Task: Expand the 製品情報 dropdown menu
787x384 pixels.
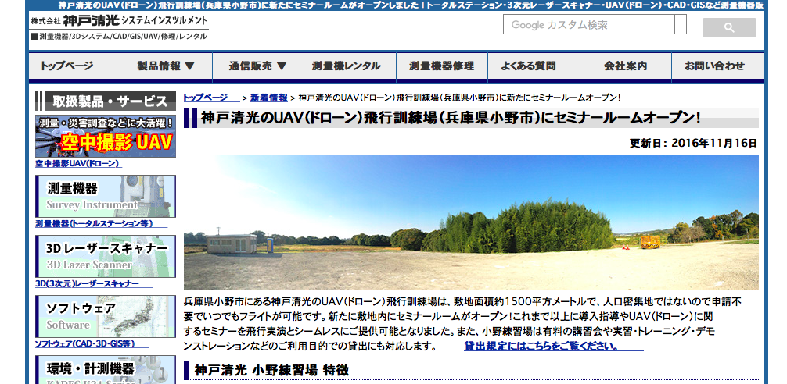Action: pyautogui.click(x=166, y=66)
